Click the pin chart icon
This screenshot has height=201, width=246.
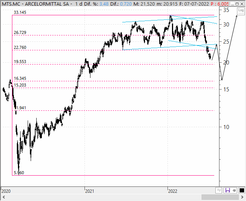point(234,190)
